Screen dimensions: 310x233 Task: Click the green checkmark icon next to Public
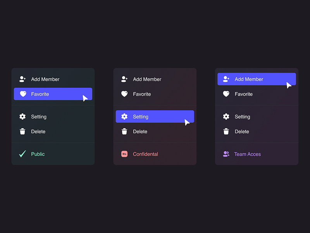pyautogui.click(x=22, y=154)
